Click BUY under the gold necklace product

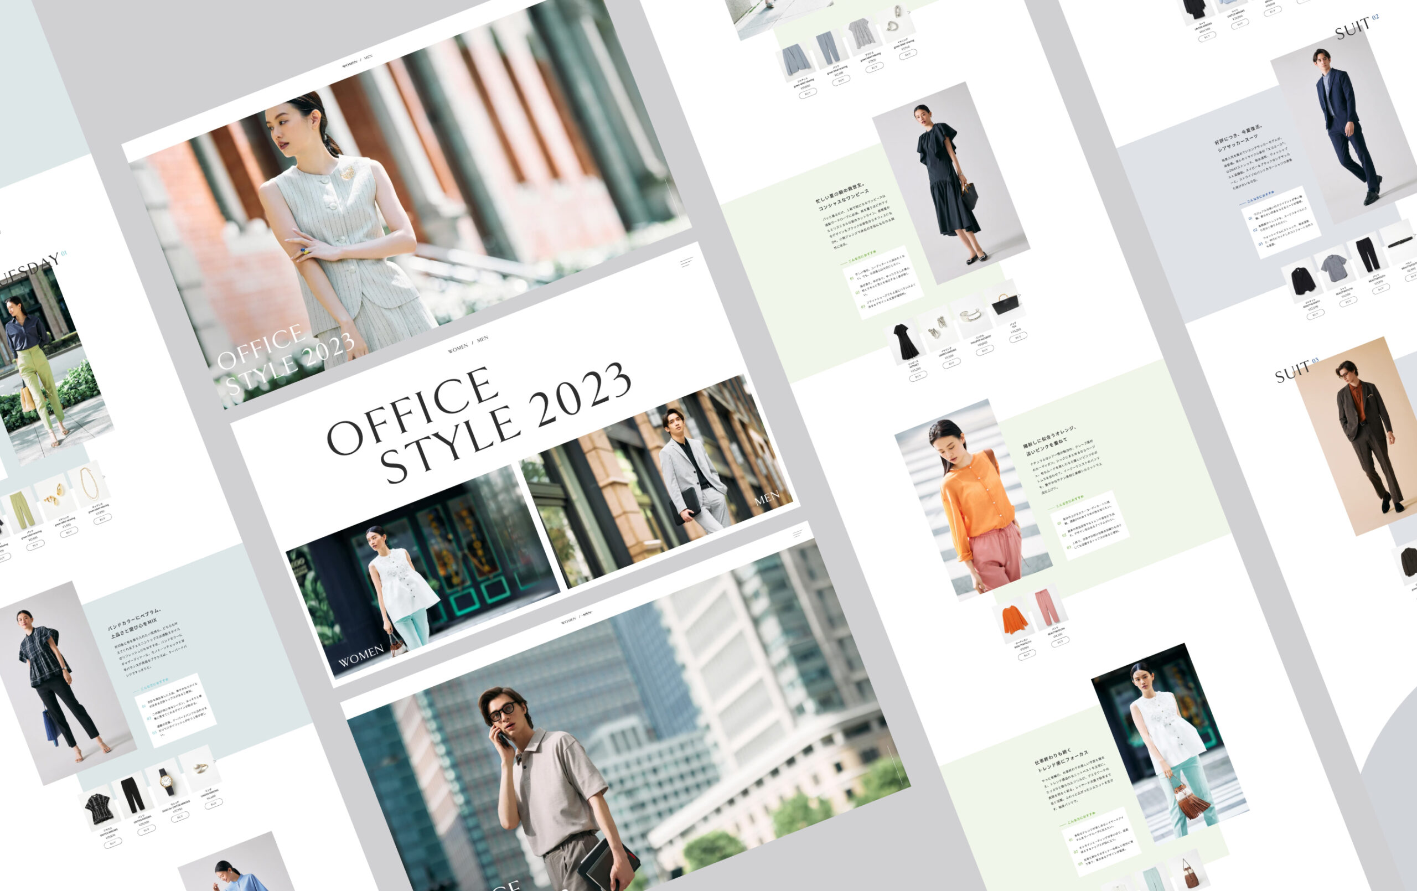[x=102, y=519]
